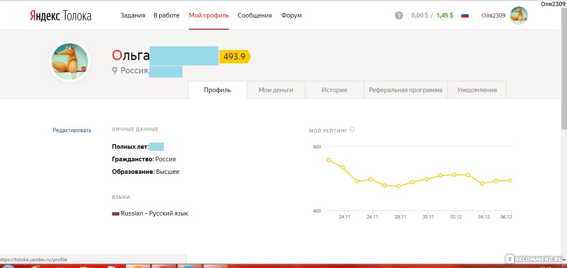Click the 30.11 date label on chart

pos(428,217)
